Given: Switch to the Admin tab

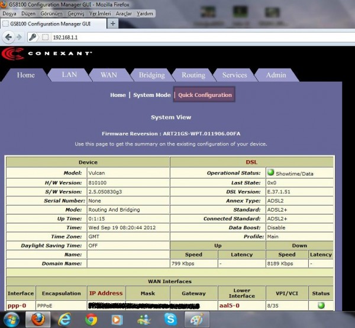Looking at the screenshot, I should 276,75.
